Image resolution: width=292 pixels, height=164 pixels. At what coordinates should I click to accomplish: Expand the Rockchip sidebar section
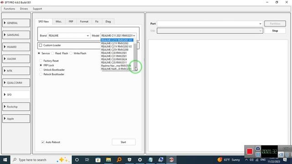[16, 107]
